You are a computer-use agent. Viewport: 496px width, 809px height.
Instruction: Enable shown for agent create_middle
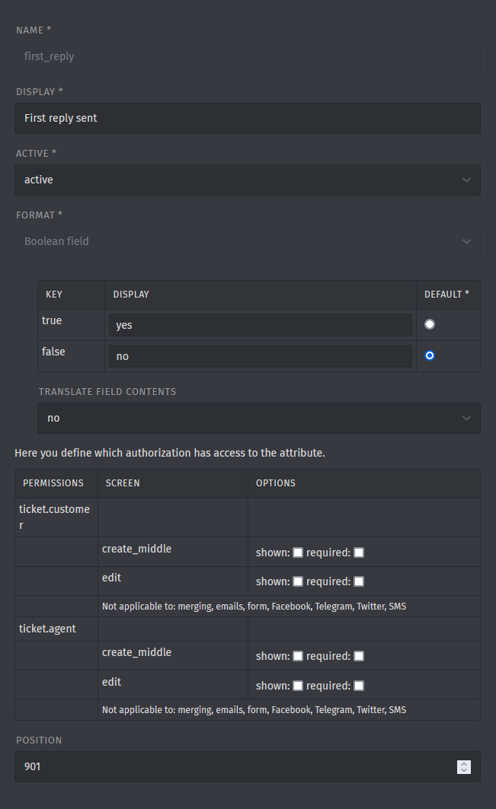(298, 656)
